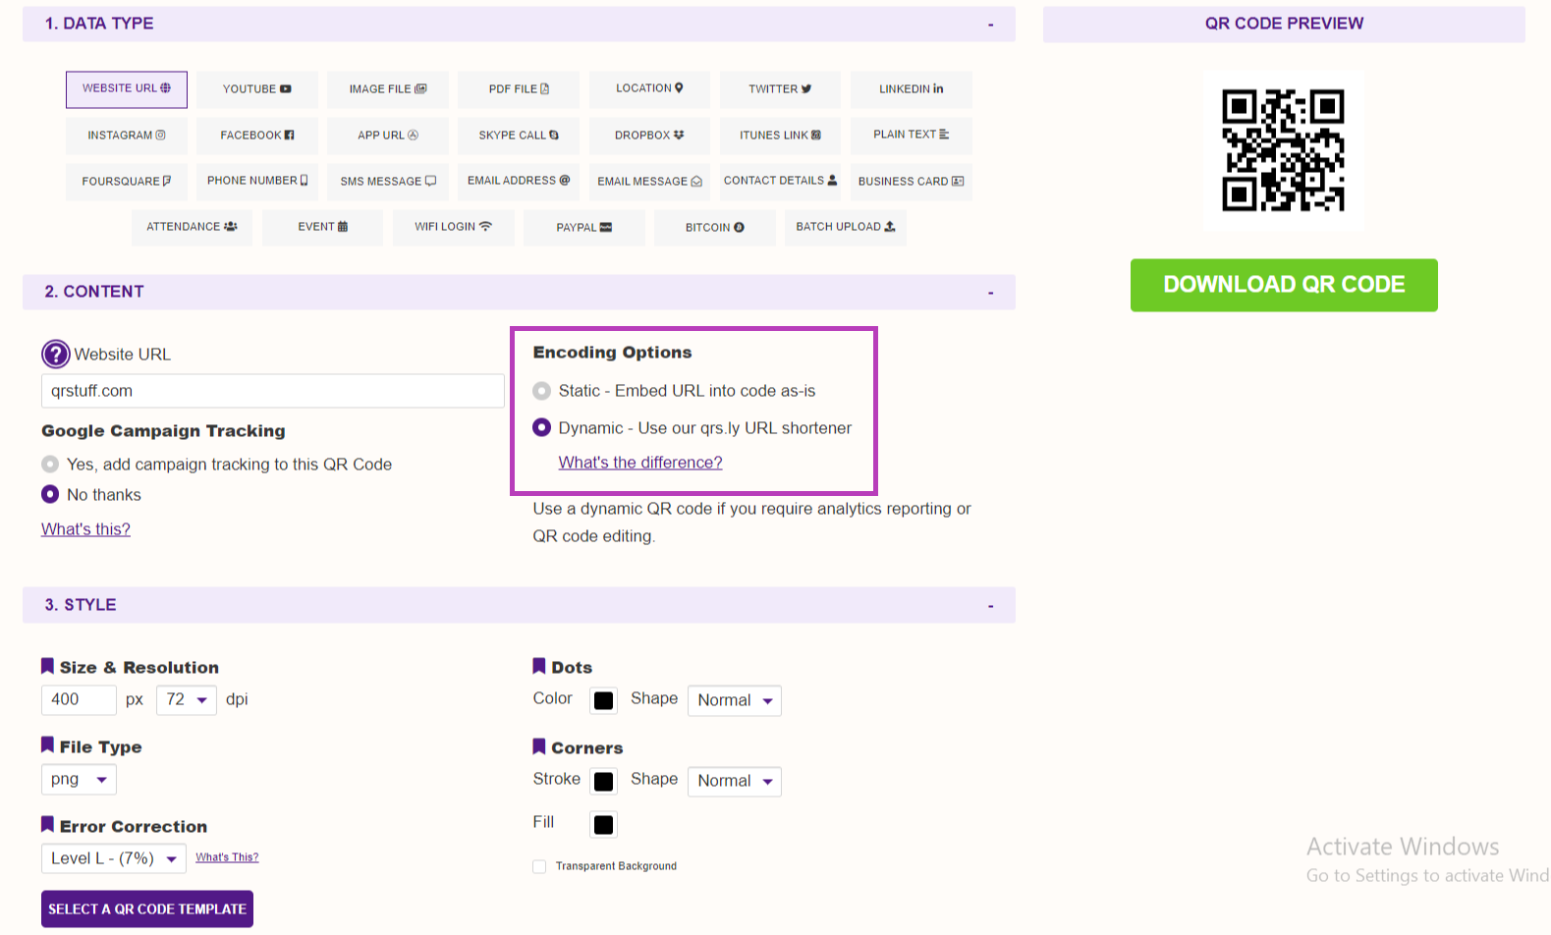
Task: Collapse the 3. Style section
Action: pos(990,606)
